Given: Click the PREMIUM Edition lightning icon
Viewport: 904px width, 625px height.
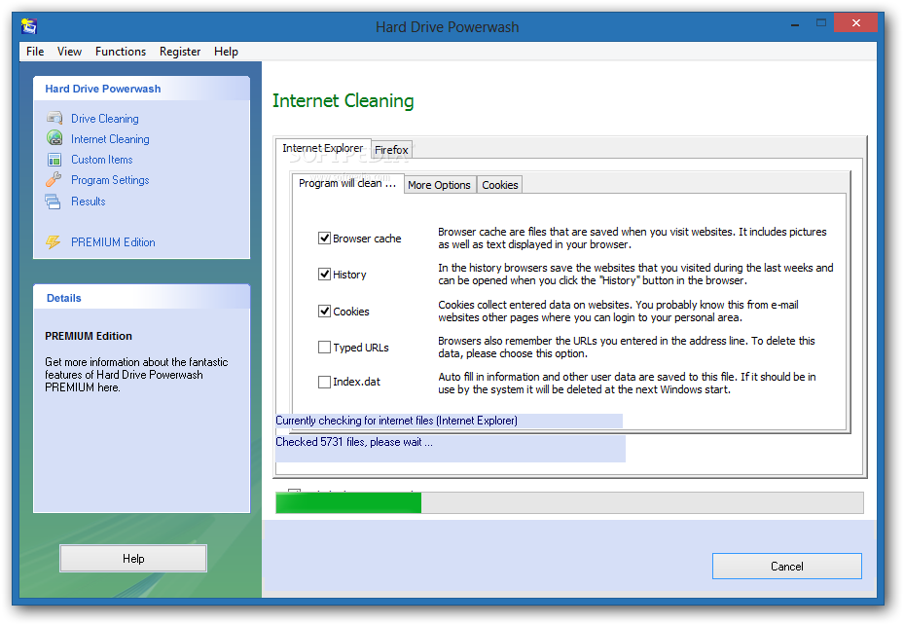Looking at the screenshot, I should [x=54, y=242].
